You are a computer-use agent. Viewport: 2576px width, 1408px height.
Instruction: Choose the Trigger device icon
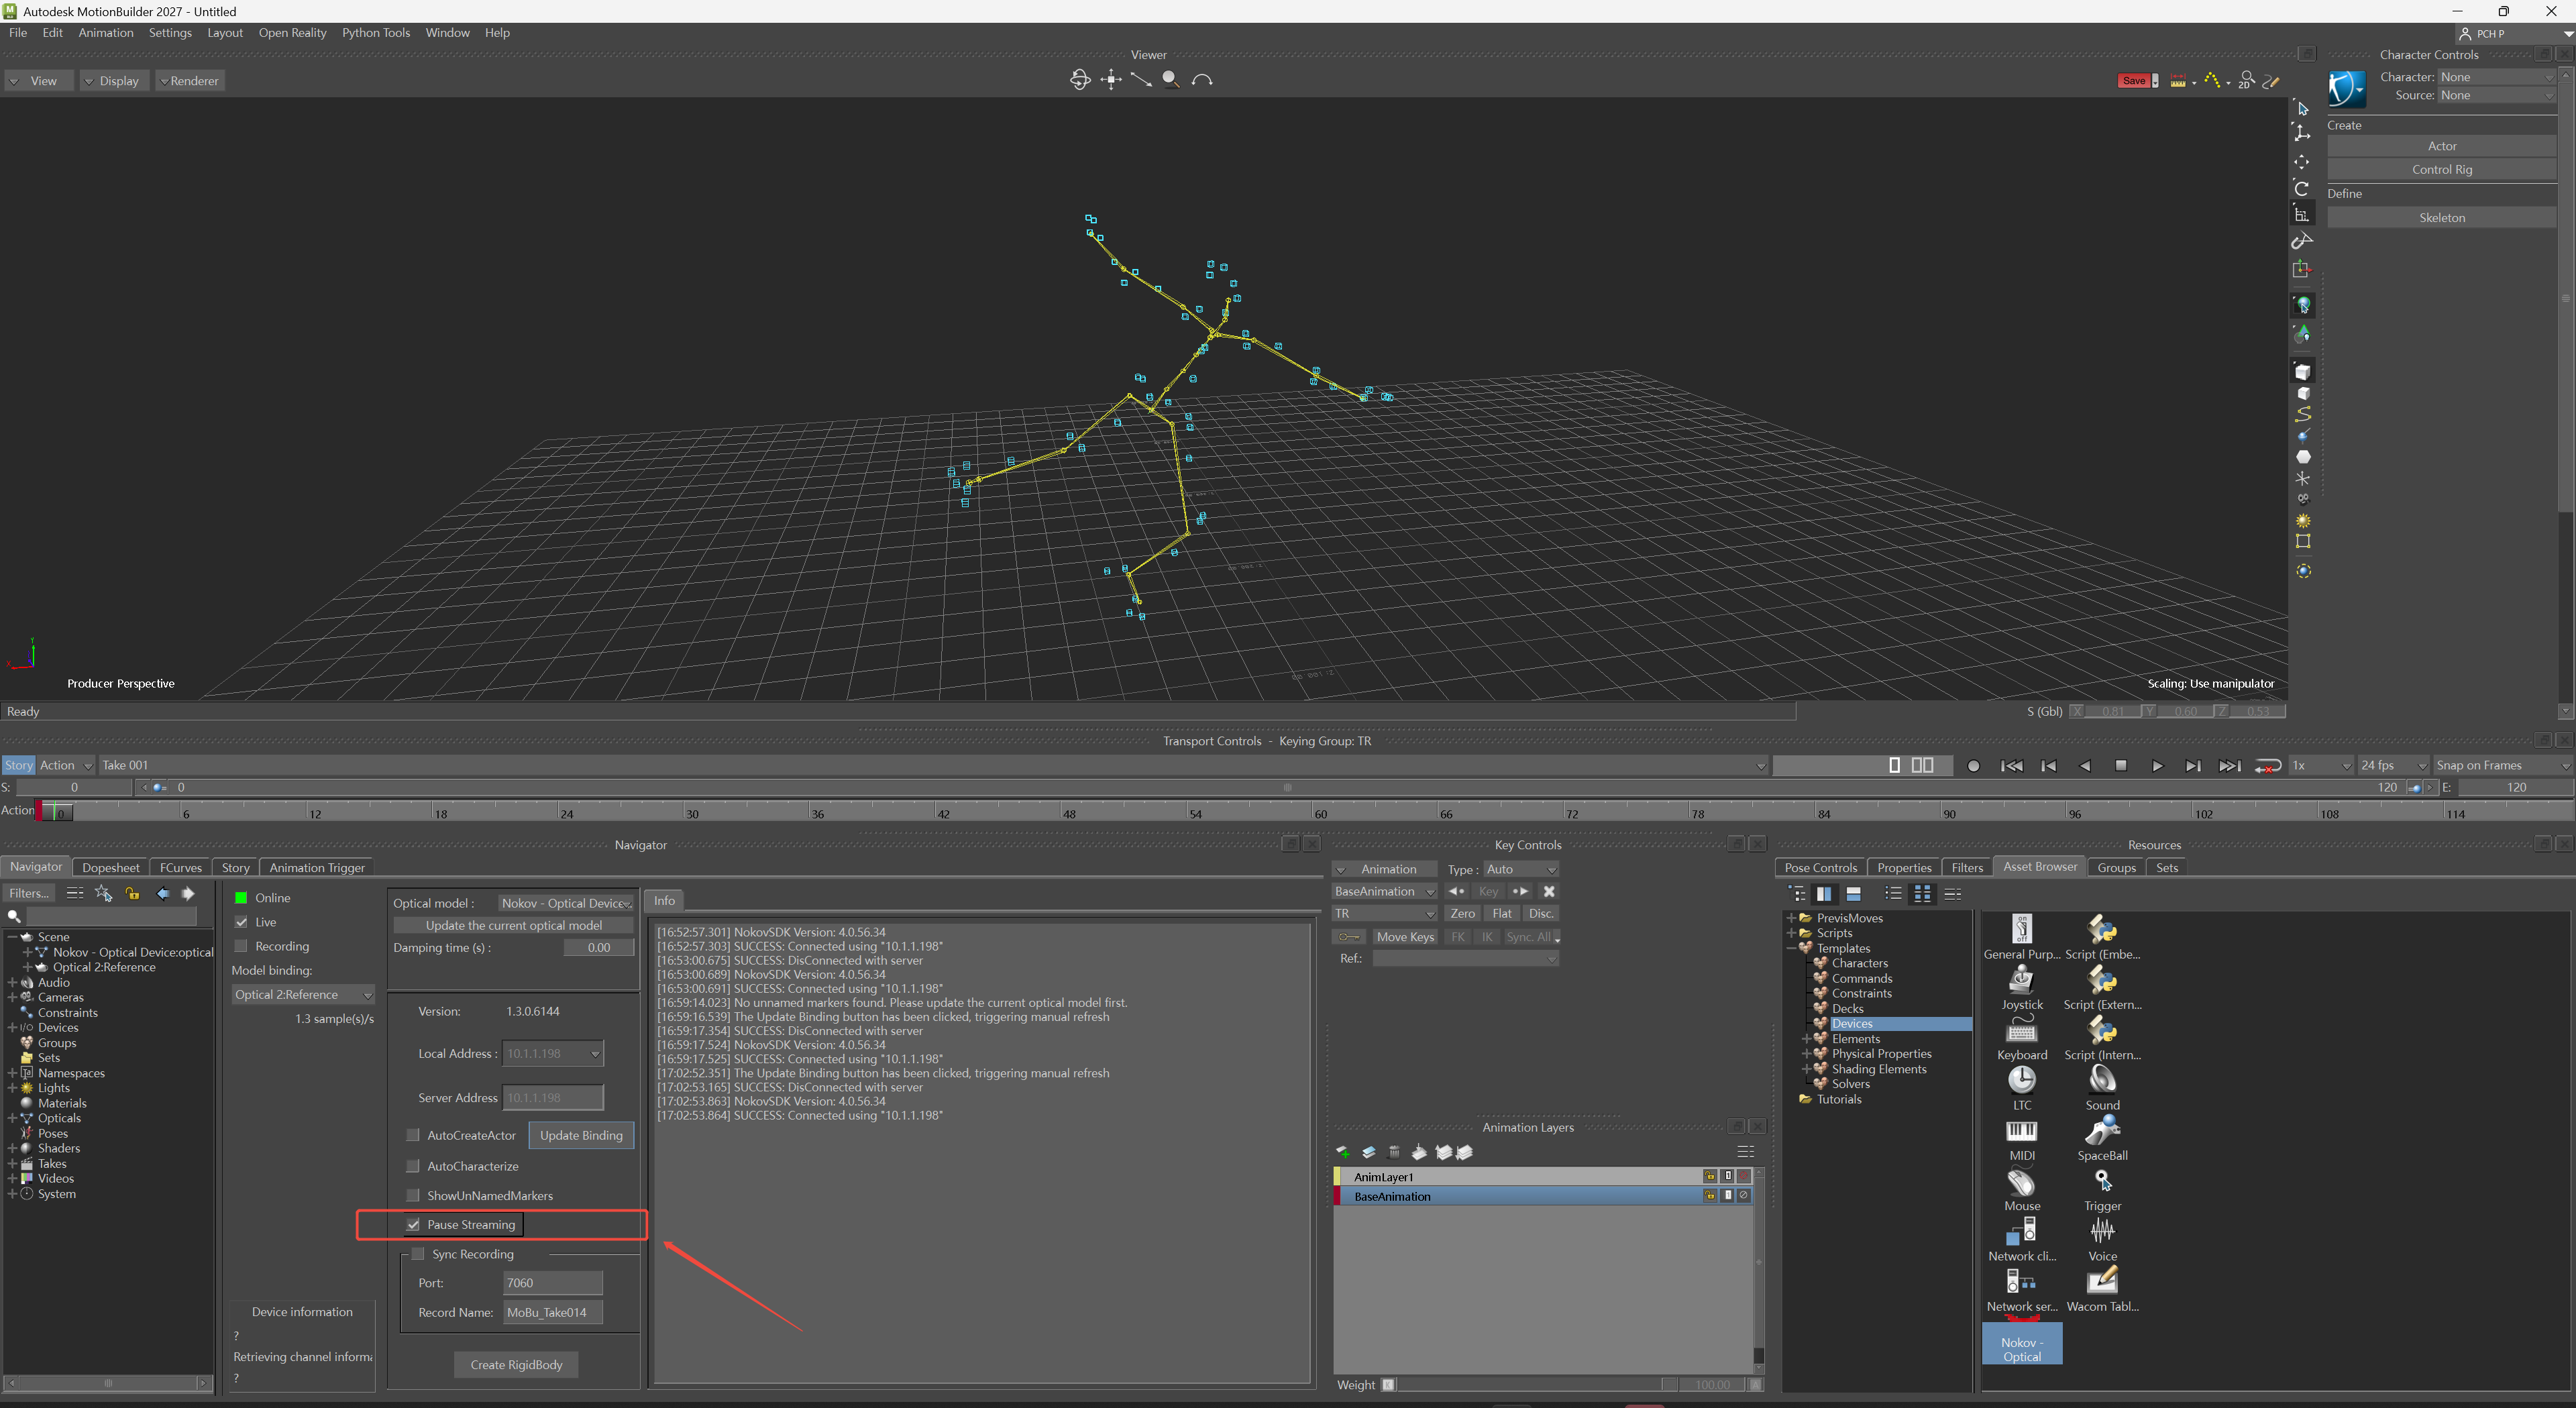[2102, 1181]
